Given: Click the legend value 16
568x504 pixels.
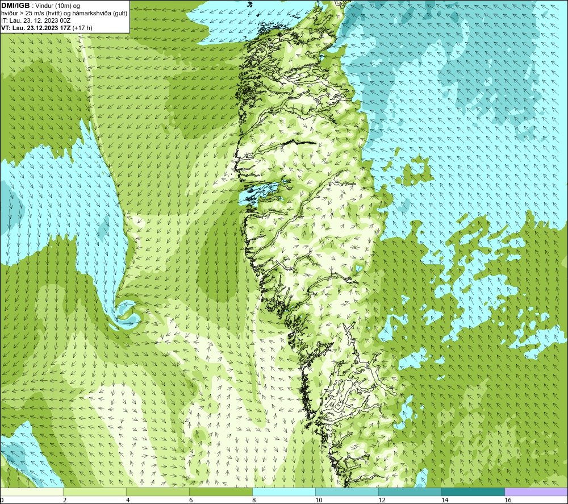Looking at the screenshot, I should pos(508,501).
